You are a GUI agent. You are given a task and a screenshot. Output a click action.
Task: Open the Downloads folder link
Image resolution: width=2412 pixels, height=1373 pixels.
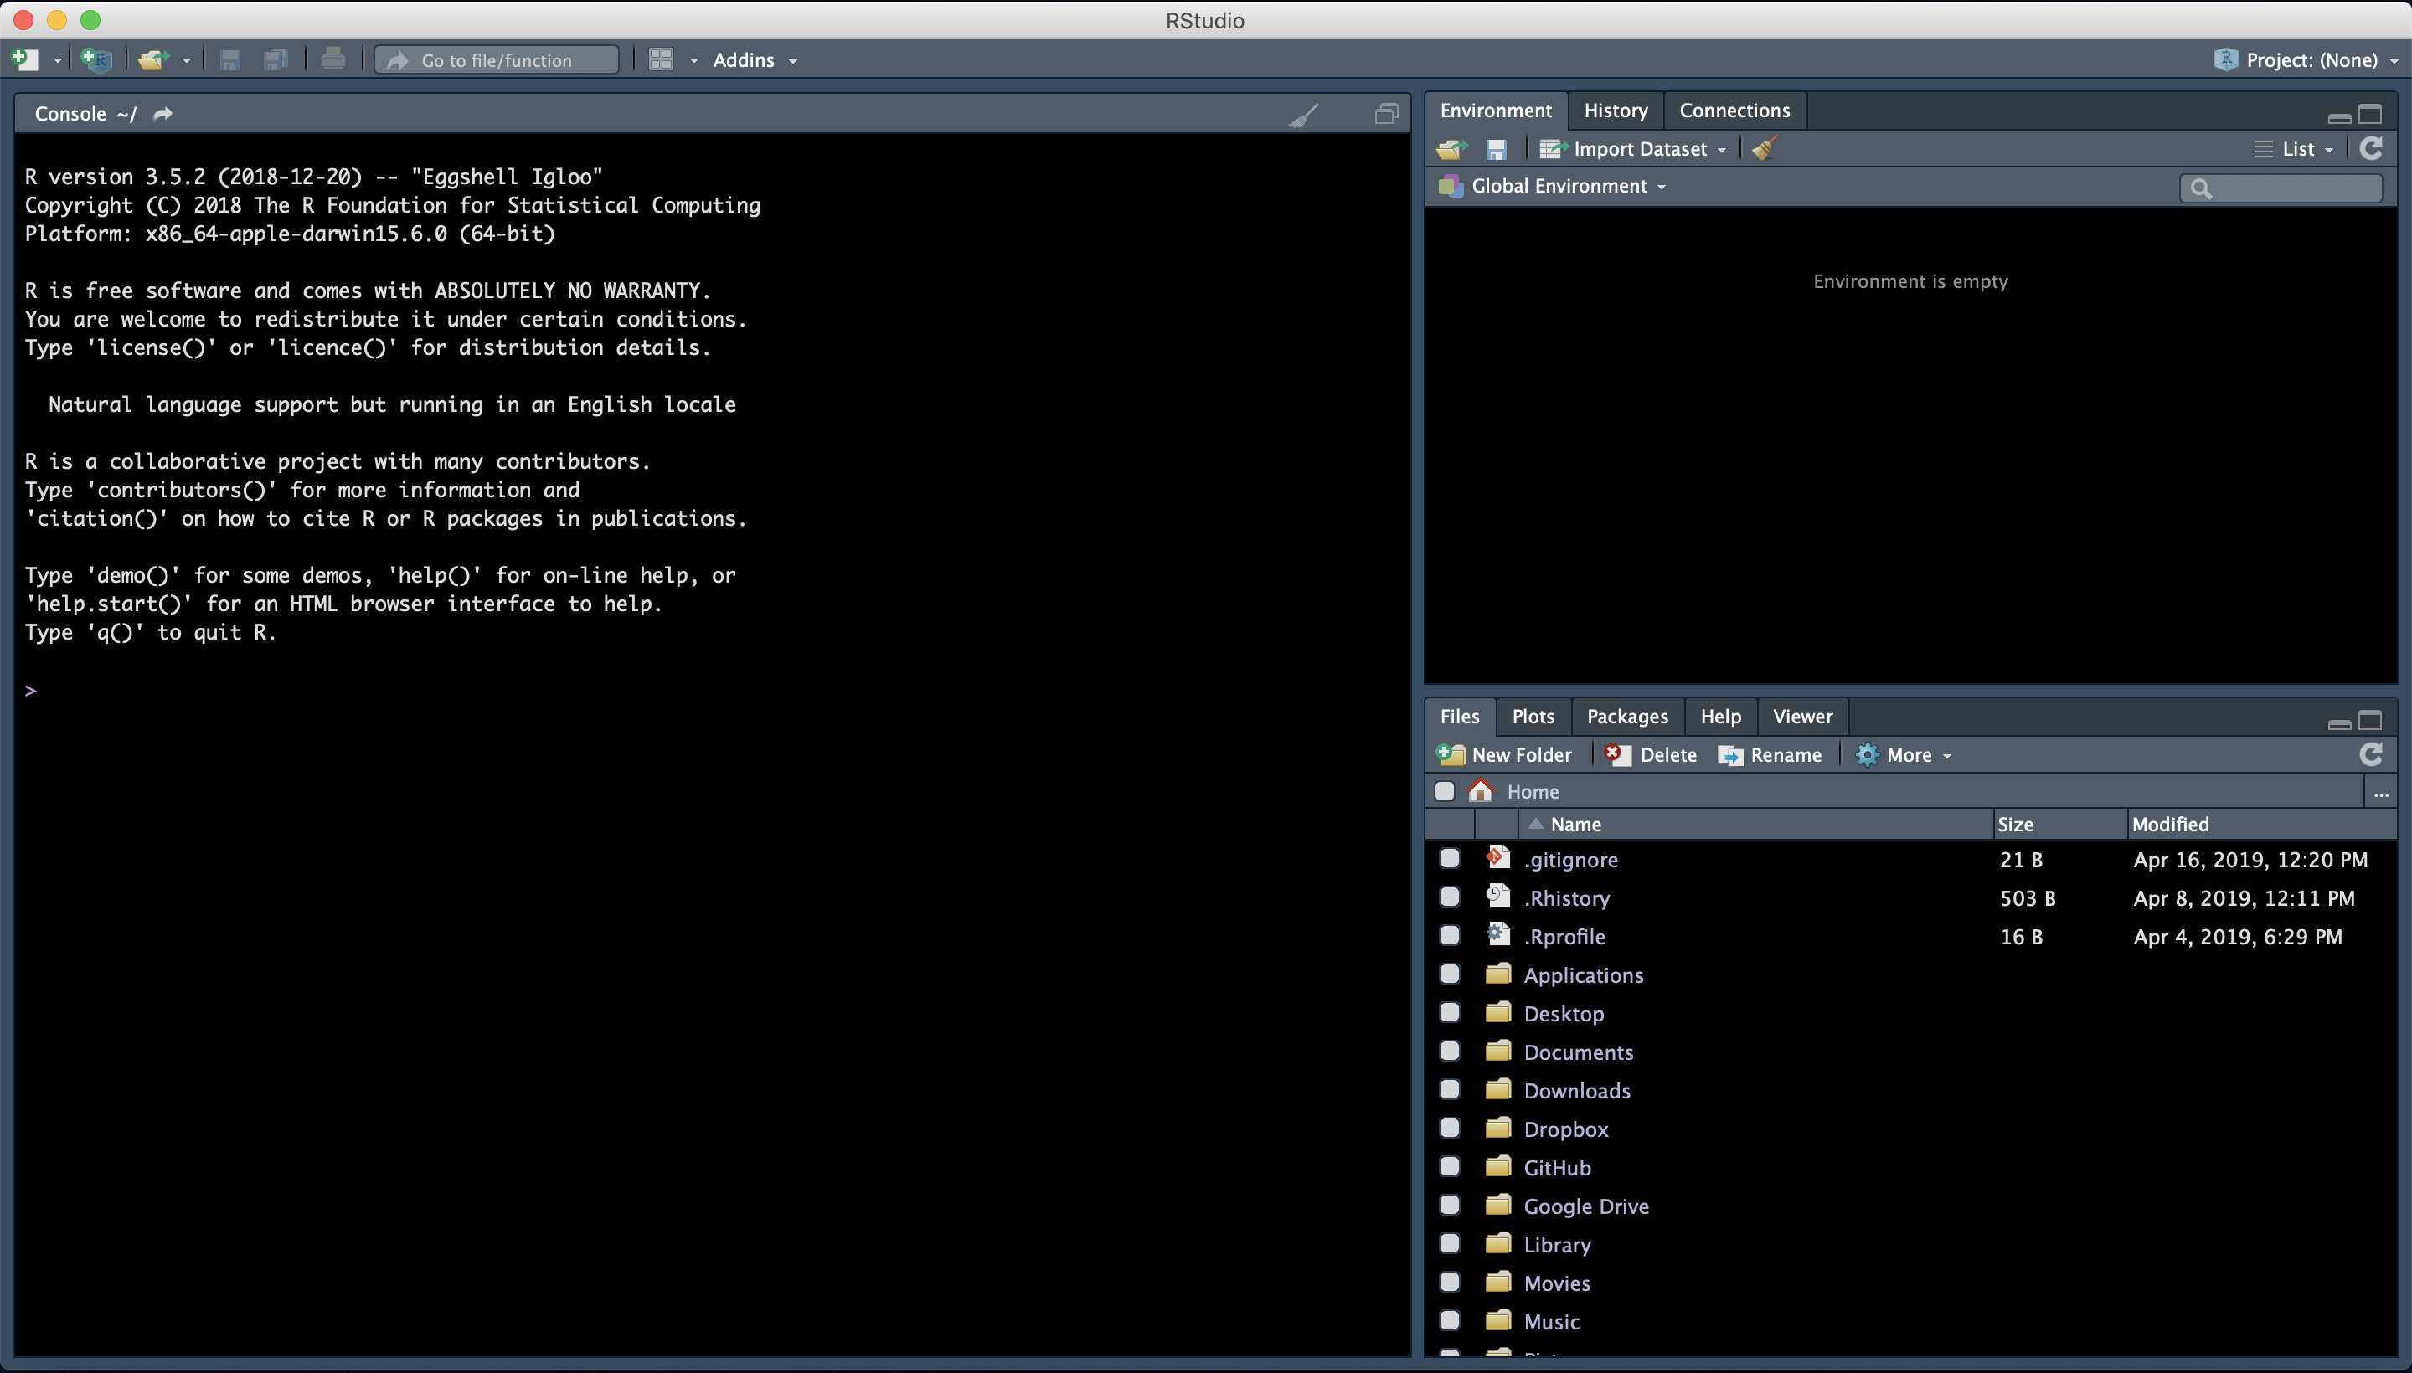(x=1576, y=1091)
